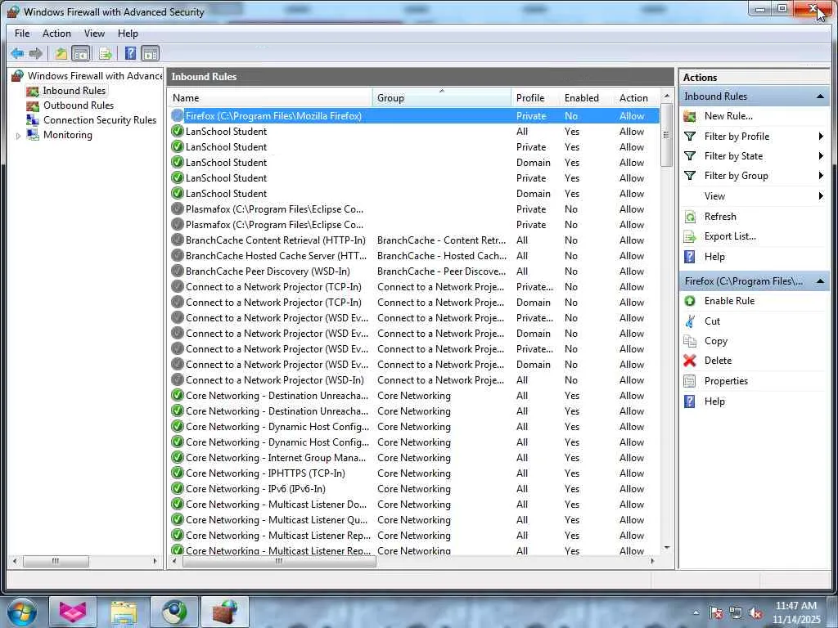This screenshot has width=838, height=628.
Task: Click the red X Delete icon
Action: (690, 361)
